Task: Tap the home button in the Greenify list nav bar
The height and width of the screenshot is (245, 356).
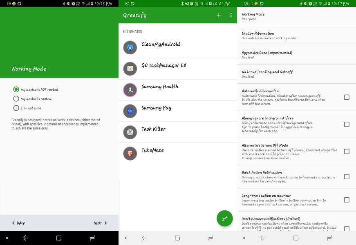Action: [177, 238]
